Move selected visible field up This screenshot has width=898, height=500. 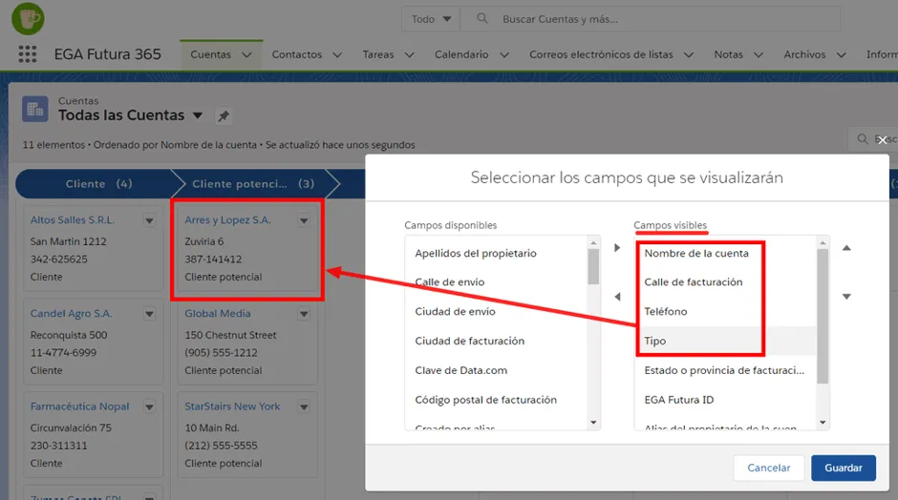point(846,248)
